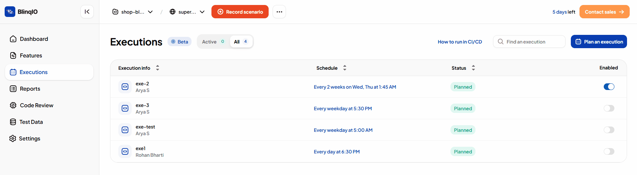This screenshot has height=175, width=637.
Task: Switch to the Active executions tab
Action: [x=213, y=42]
